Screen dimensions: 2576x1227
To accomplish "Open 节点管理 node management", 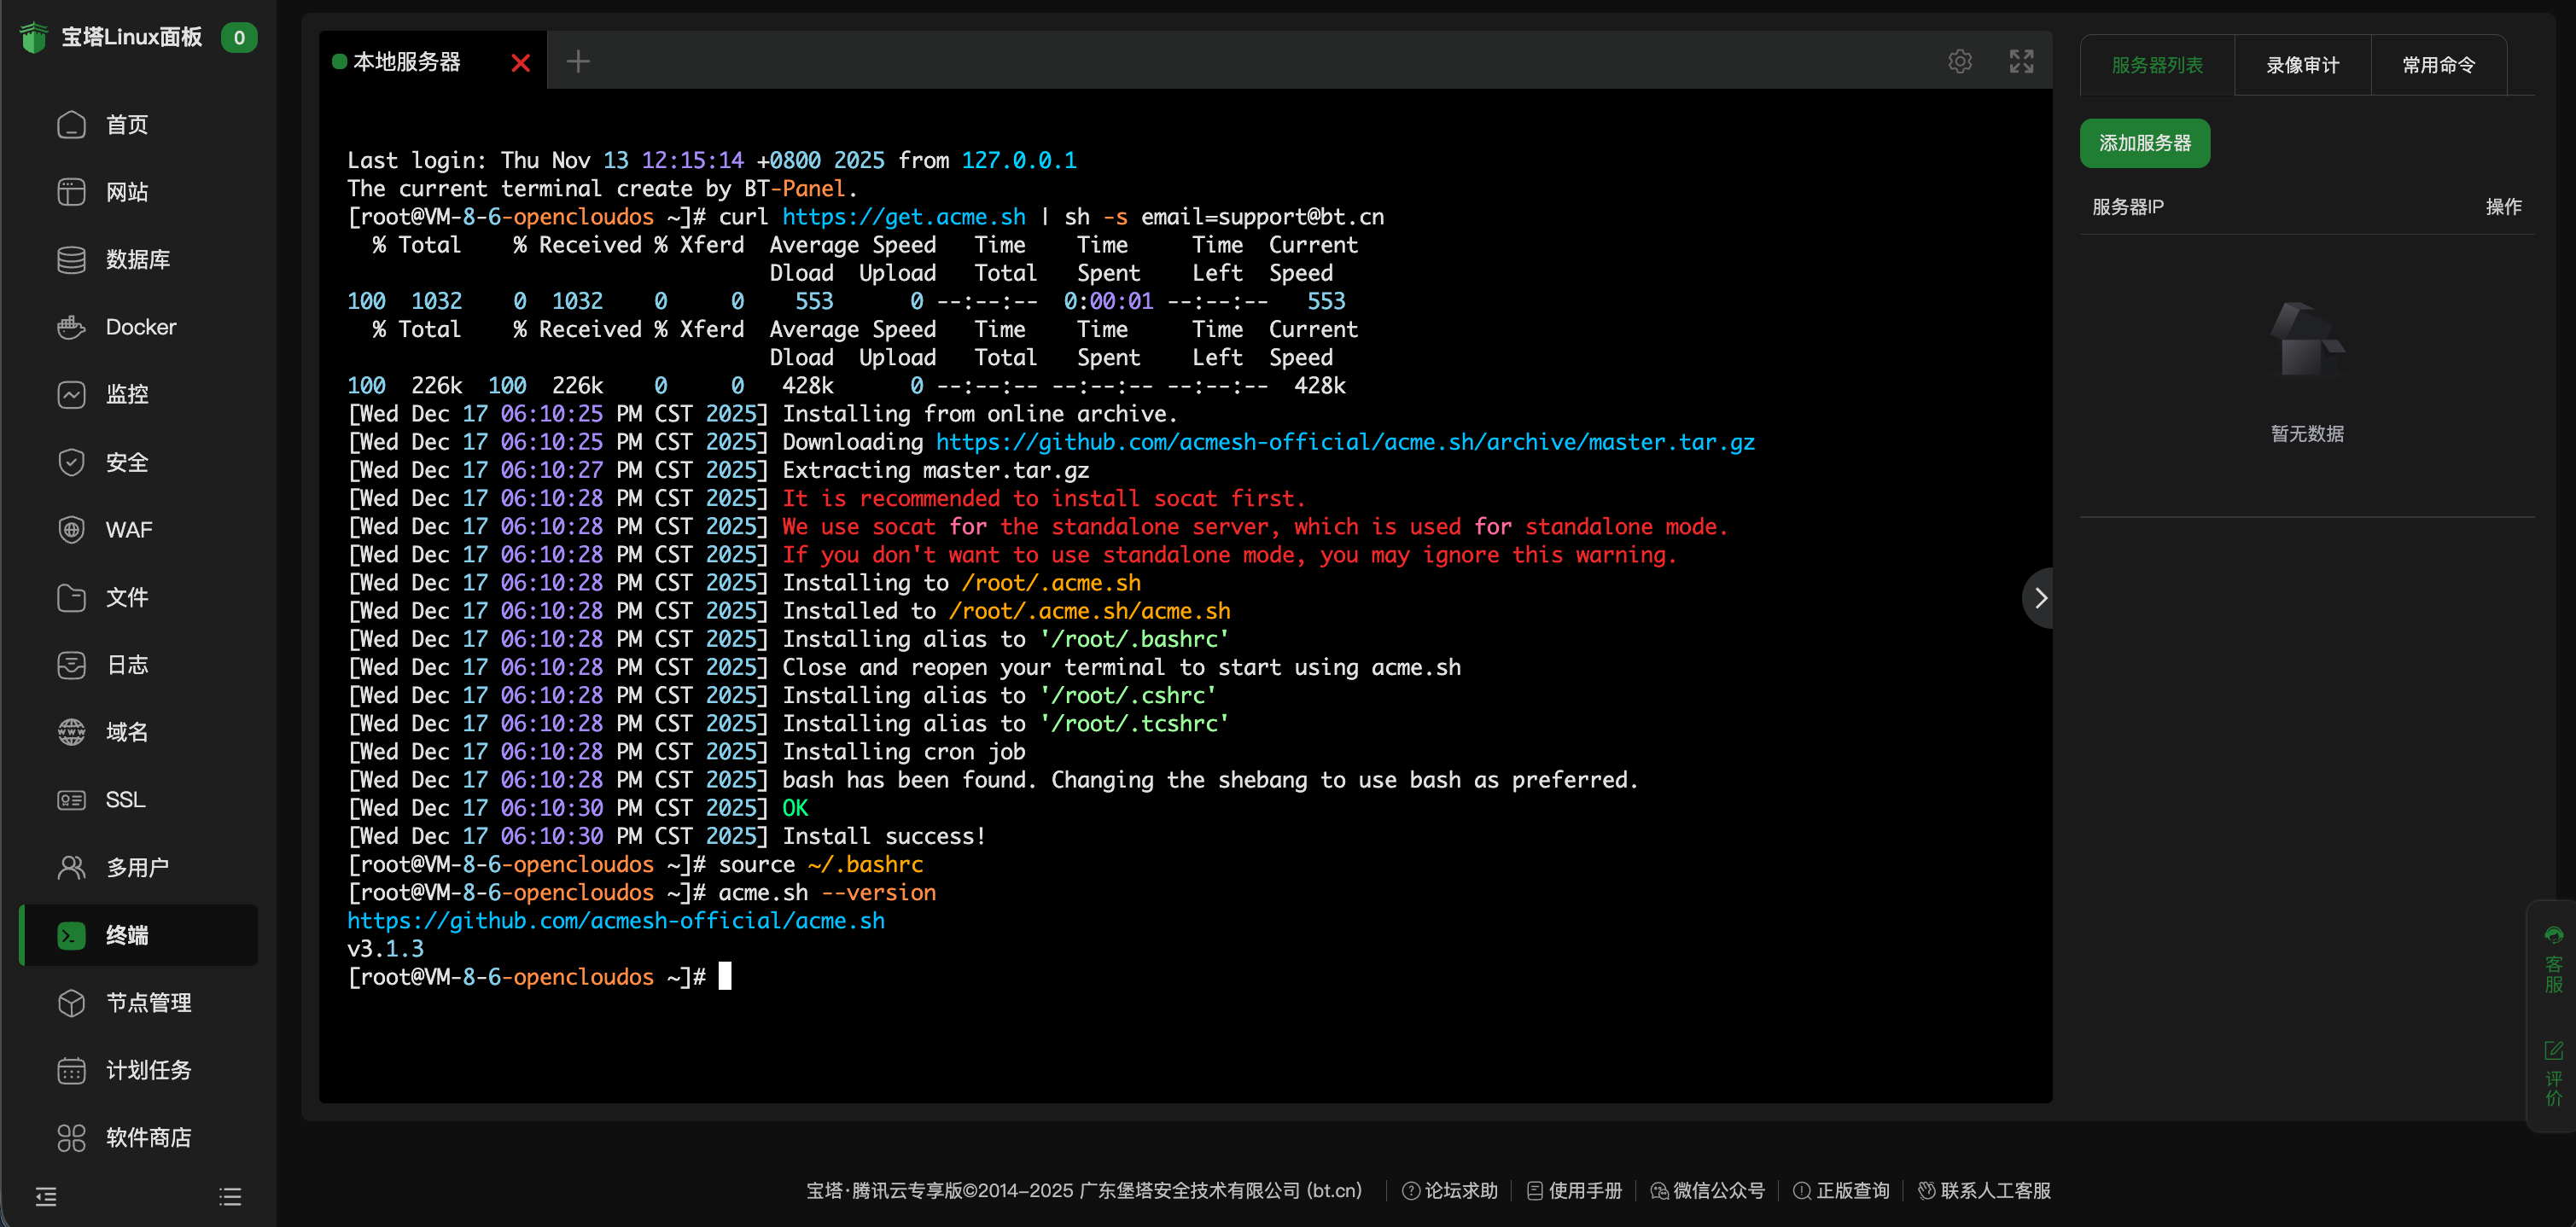I will pos(149,1002).
